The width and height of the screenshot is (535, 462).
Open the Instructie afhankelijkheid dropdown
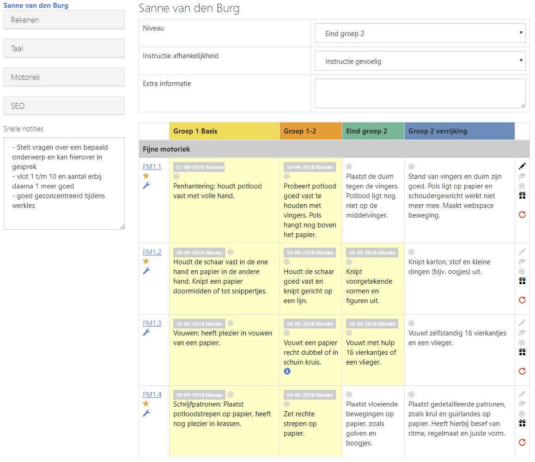coord(419,61)
